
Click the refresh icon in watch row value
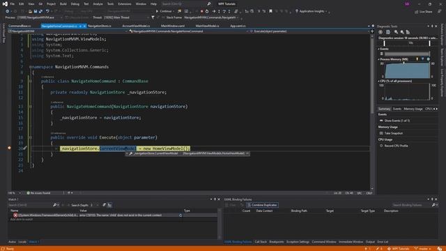(180, 215)
